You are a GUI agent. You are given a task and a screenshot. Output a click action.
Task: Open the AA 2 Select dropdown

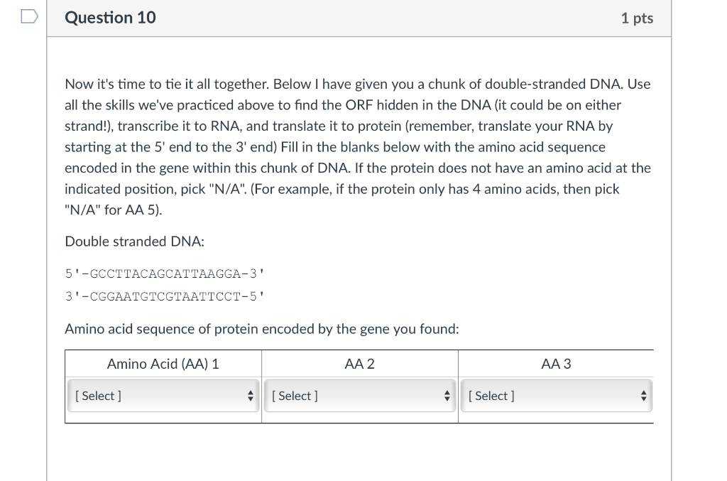coord(360,396)
